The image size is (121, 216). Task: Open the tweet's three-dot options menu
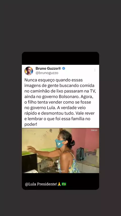tap(95, 70)
